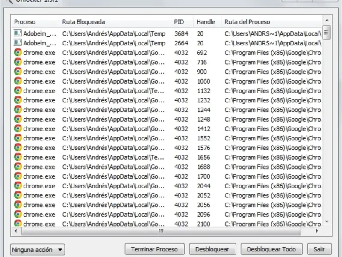This screenshot has width=342, height=257.
Task: Select chrome icon for handle 2052 row
Action: pos(18,195)
